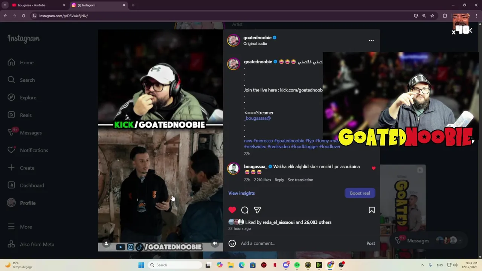
Task: Go back in browser
Action: pyautogui.click(x=5, y=16)
